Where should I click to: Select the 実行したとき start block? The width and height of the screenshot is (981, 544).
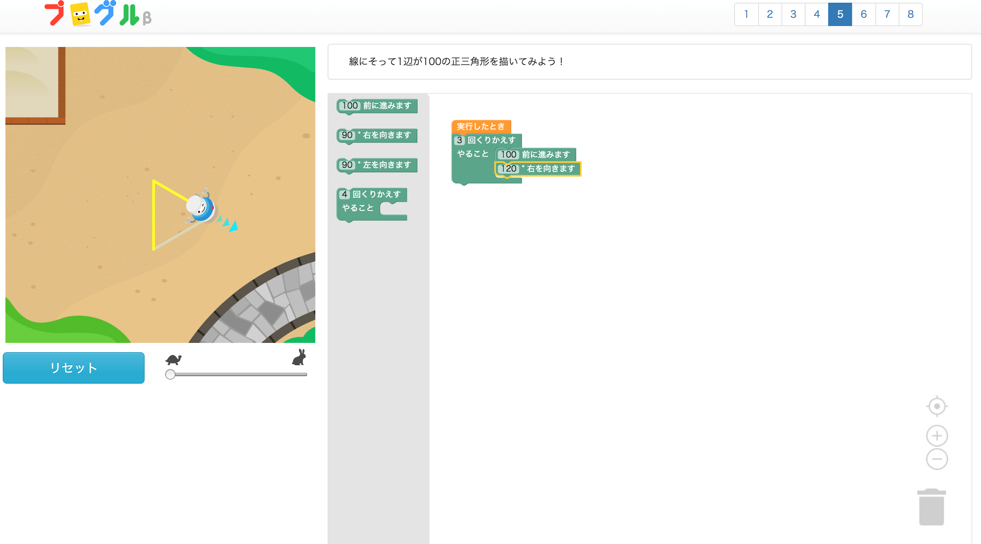click(x=481, y=126)
